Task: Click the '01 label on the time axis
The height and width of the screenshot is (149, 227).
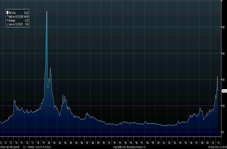Action: pos(163,142)
